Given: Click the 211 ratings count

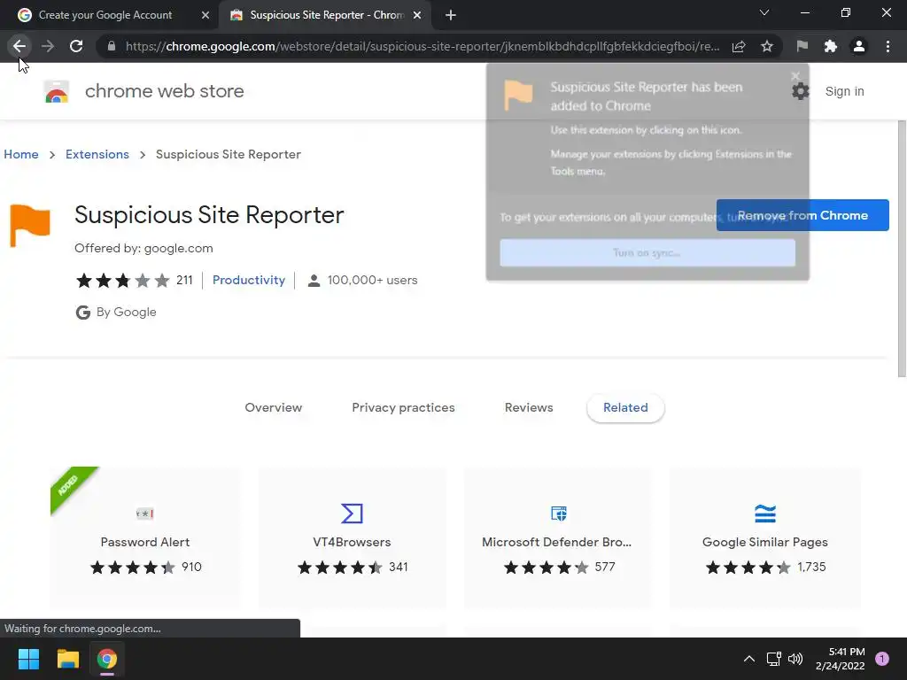Looking at the screenshot, I should tap(184, 280).
